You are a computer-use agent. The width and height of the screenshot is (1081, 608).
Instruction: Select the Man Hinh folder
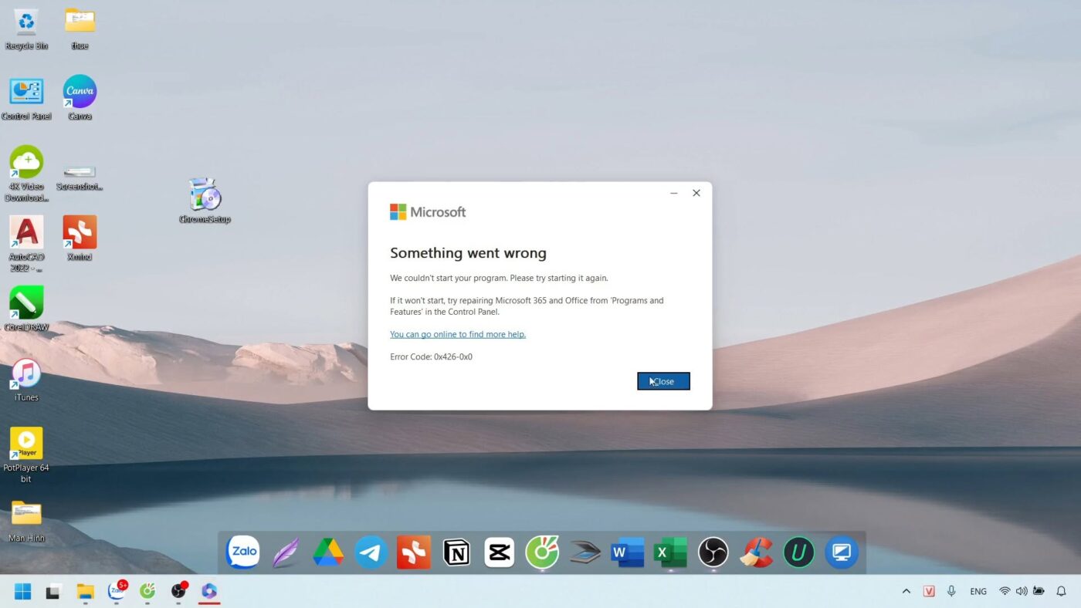coord(26,521)
